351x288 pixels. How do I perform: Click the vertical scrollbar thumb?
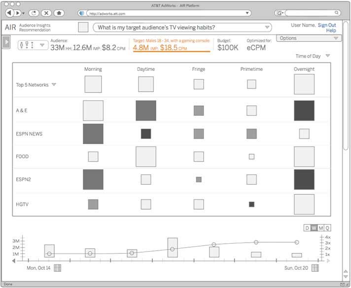[346, 86]
